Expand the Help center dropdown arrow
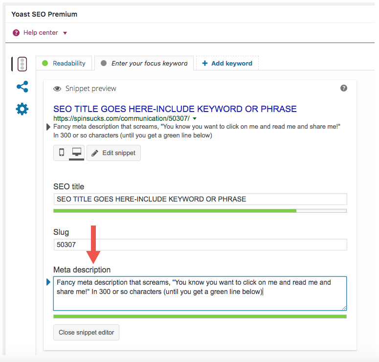This screenshot has width=379, height=362. [x=65, y=33]
